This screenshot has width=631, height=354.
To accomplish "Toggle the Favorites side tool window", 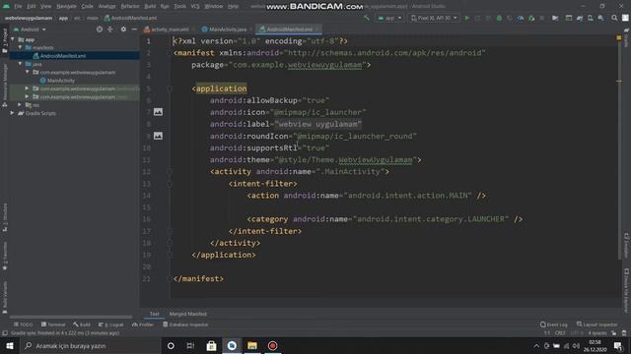I will pyautogui.click(x=5, y=256).
